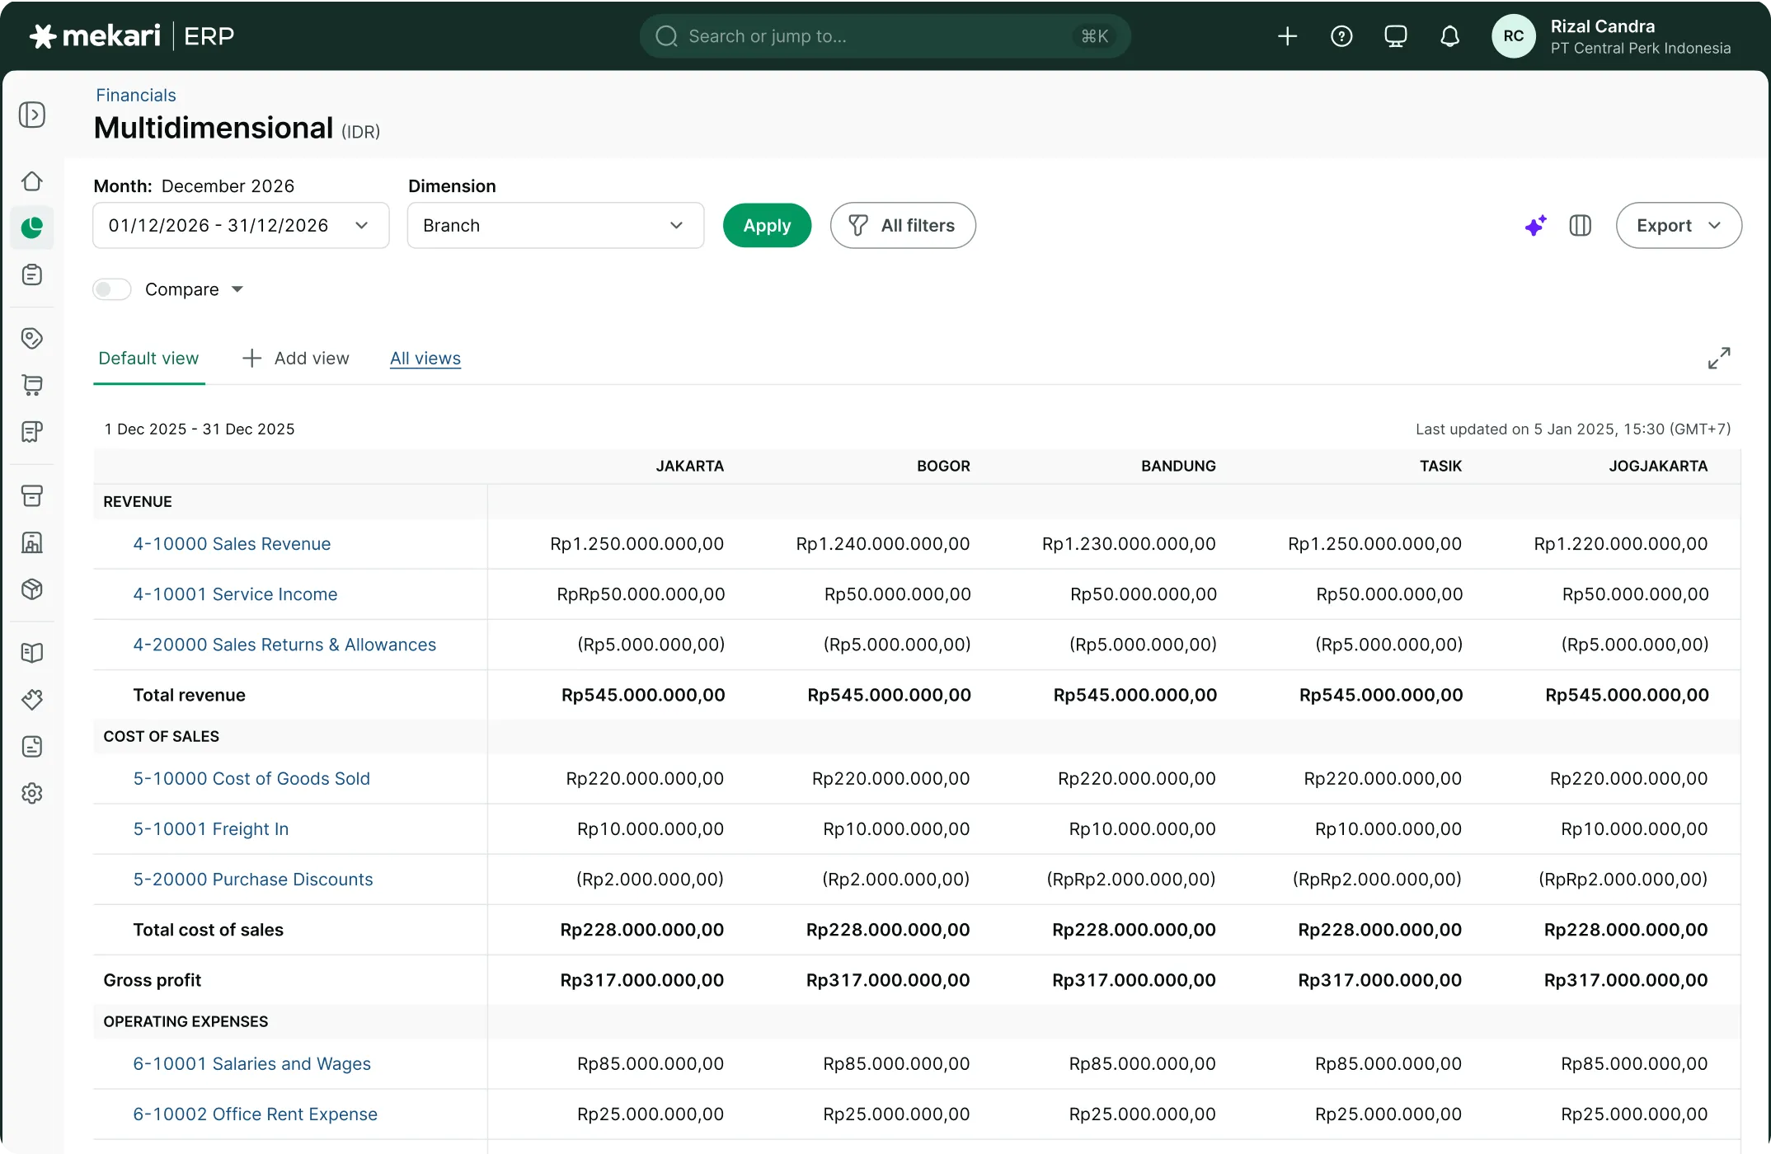
Task: Click the mekari ERP logo
Action: 132,36
